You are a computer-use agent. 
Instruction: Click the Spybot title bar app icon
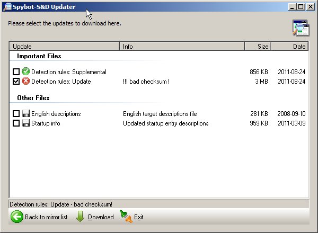(7, 7)
